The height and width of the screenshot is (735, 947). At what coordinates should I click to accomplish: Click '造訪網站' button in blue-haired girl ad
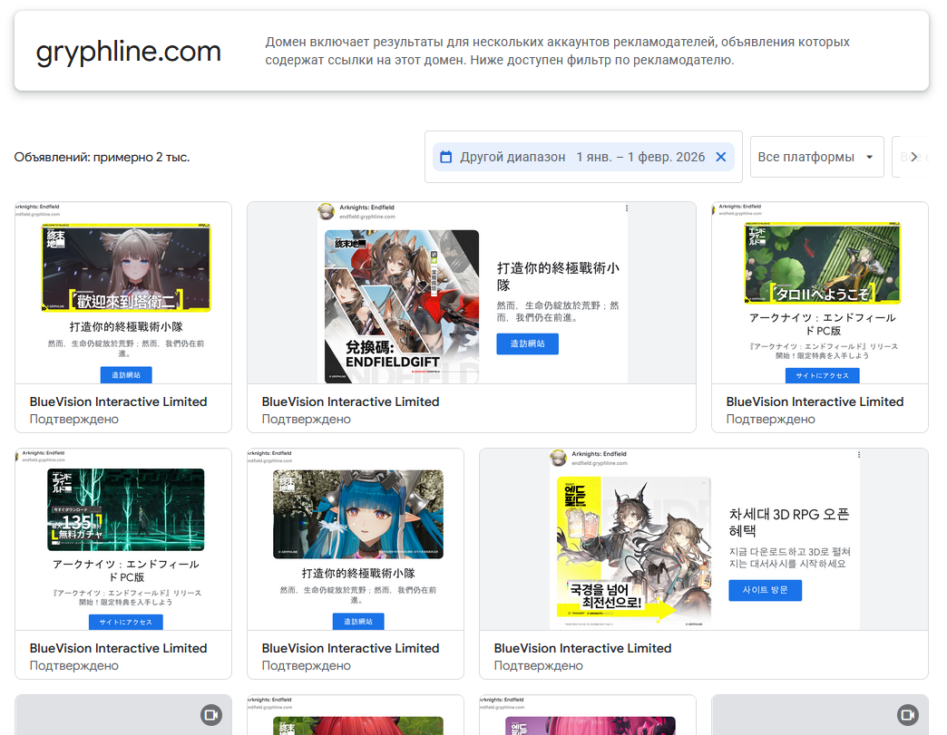358,621
